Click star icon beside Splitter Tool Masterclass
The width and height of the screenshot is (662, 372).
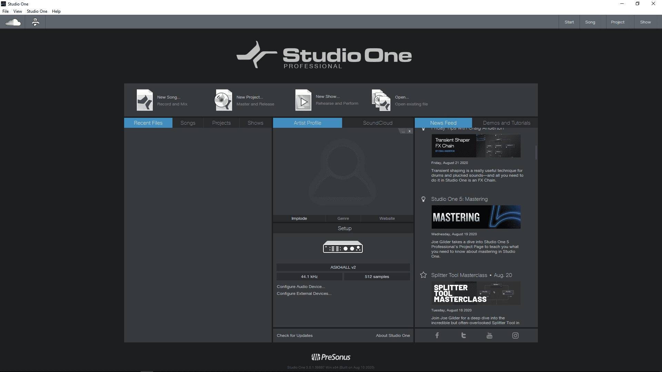tap(423, 275)
